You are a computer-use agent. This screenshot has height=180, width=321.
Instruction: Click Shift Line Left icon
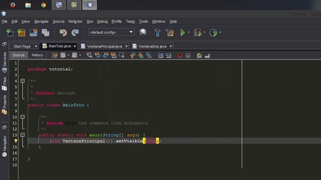pyautogui.click(x=160, y=55)
